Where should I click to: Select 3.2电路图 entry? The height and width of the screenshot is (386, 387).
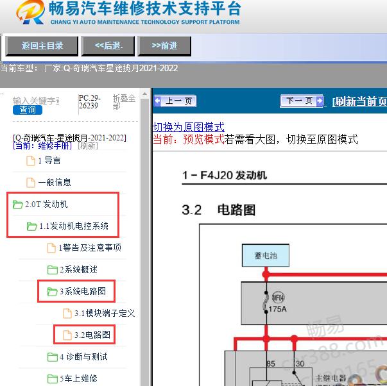[92, 335]
